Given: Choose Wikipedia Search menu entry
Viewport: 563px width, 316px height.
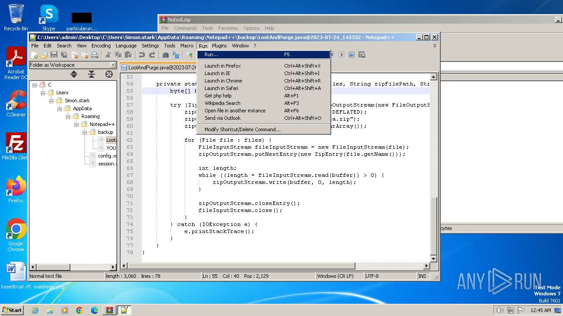Looking at the screenshot, I should click(x=263, y=103).
